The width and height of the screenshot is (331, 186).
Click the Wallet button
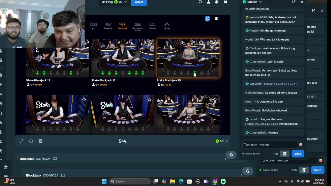pyautogui.click(x=139, y=2)
